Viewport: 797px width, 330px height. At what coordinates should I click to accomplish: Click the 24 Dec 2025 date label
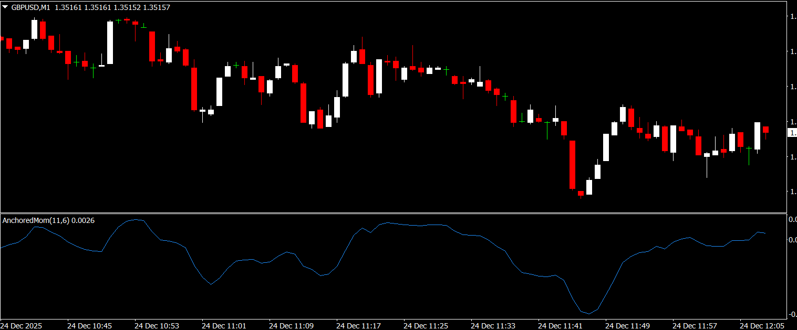(22, 326)
